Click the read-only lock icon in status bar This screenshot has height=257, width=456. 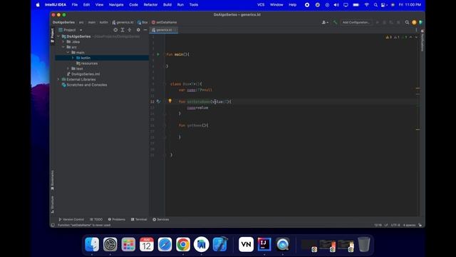420,225
